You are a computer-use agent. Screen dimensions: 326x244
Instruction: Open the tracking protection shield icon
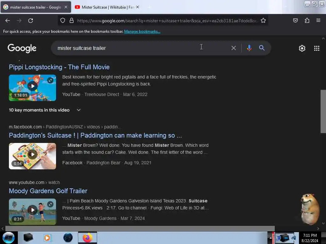(63, 21)
